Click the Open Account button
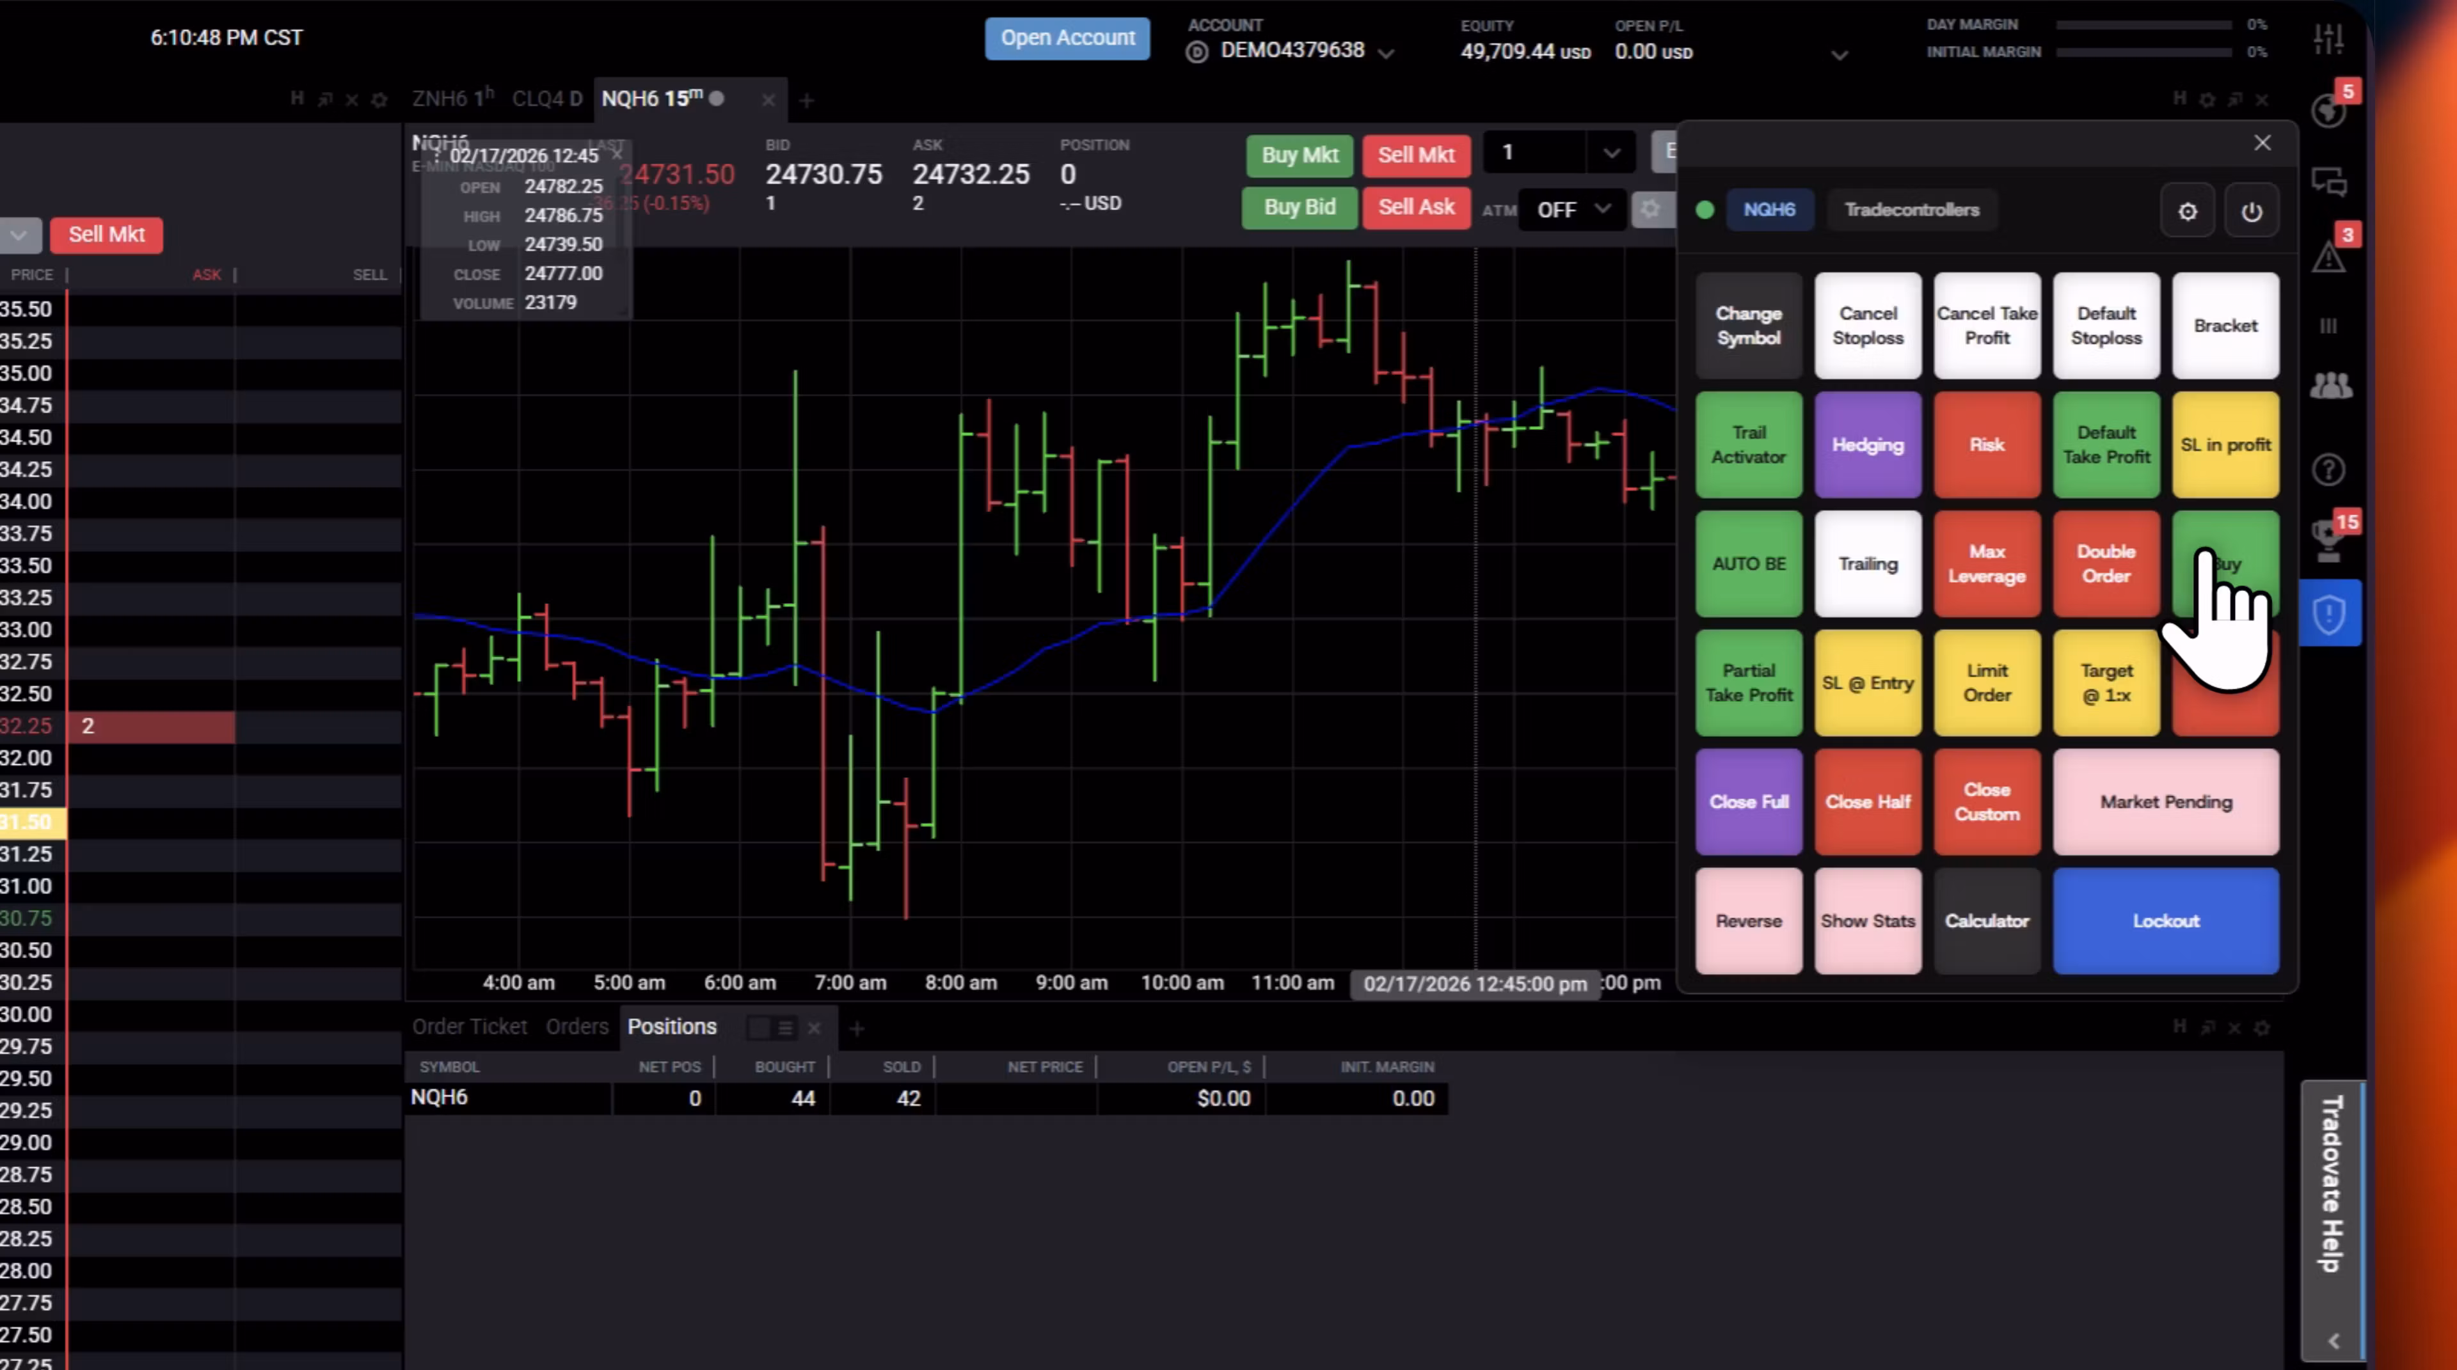2457x1370 pixels. (1067, 38)
